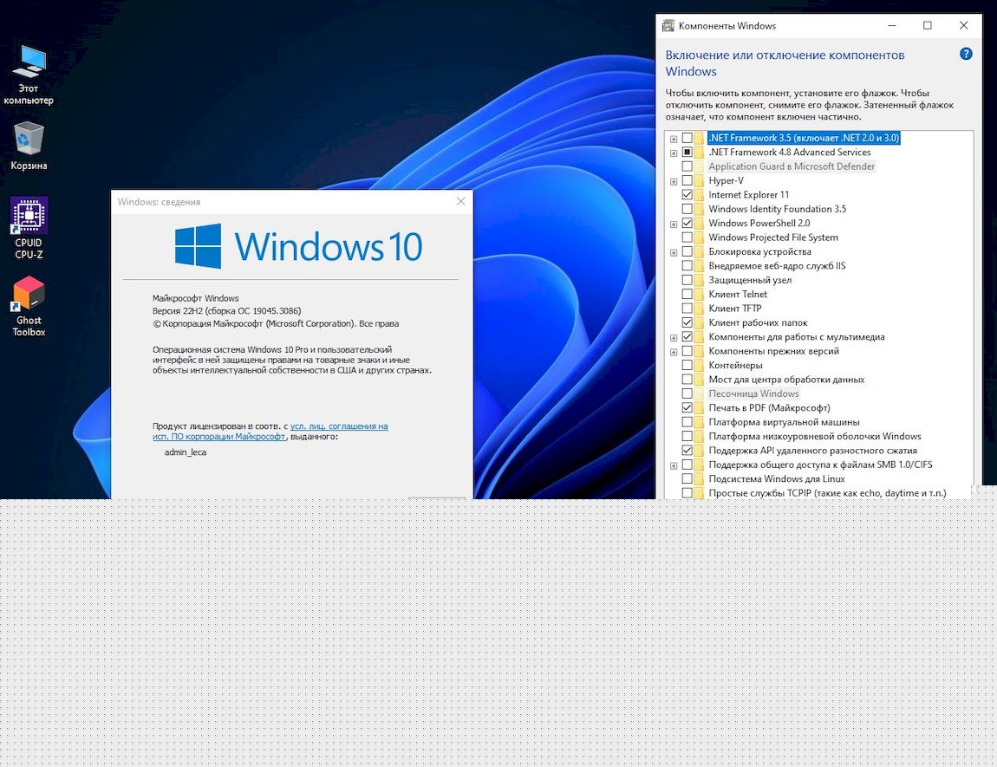Toggle the .NET Framework 4.8 Advanced Services checkbox
This screenshot has height=767, width=997.
coord(687,152)
